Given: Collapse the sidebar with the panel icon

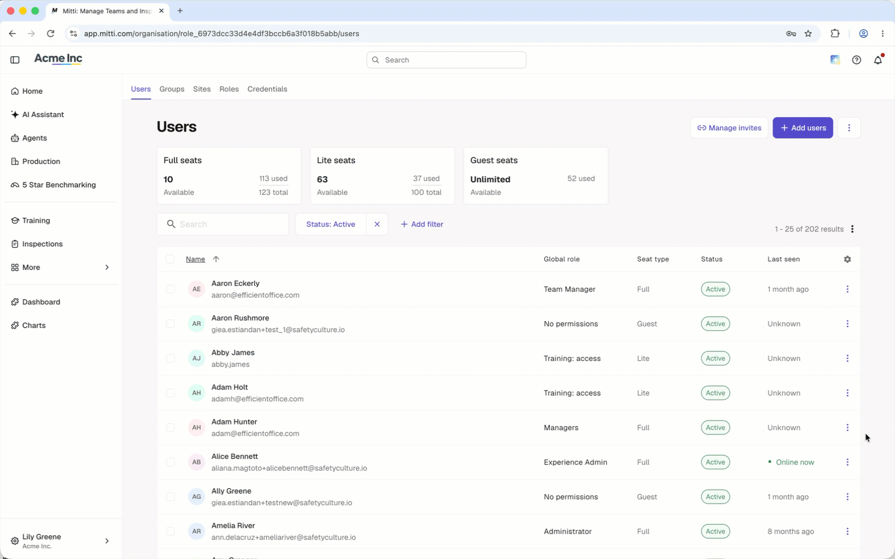Looking at the screenshot, I should click(x=15, y=60).
